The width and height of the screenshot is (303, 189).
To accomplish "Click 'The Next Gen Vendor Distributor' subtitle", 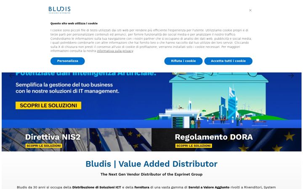I will 151,174.
